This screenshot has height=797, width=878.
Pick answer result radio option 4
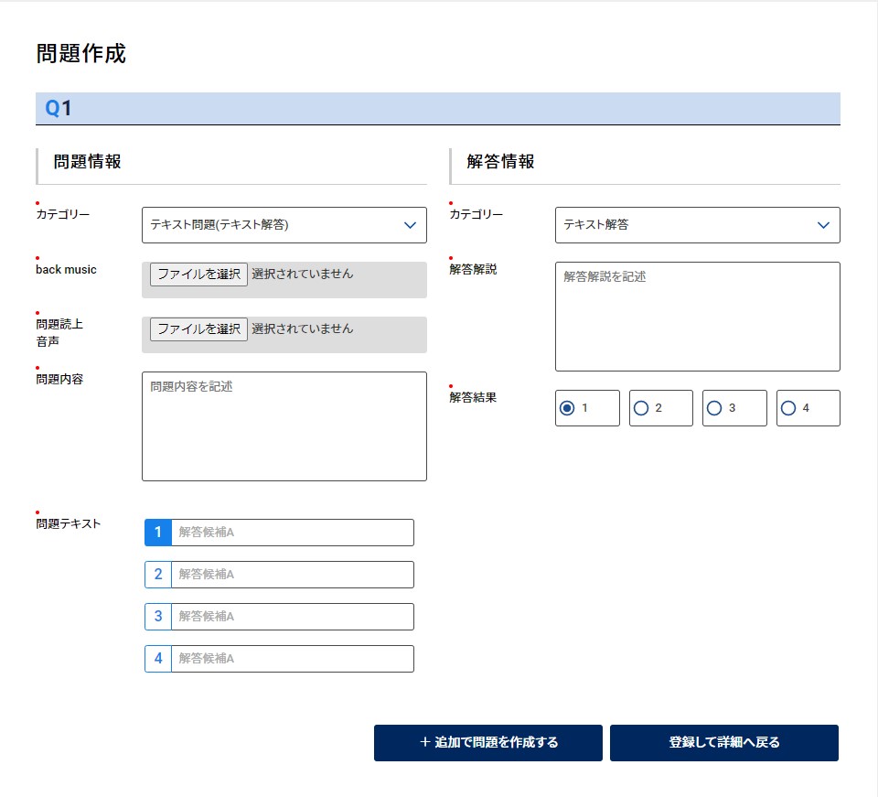788,408
